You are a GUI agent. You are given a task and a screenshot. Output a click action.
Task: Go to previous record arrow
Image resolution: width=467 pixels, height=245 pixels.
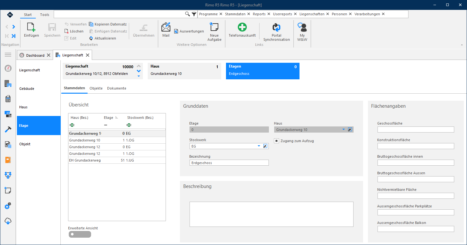pos(7,27)
